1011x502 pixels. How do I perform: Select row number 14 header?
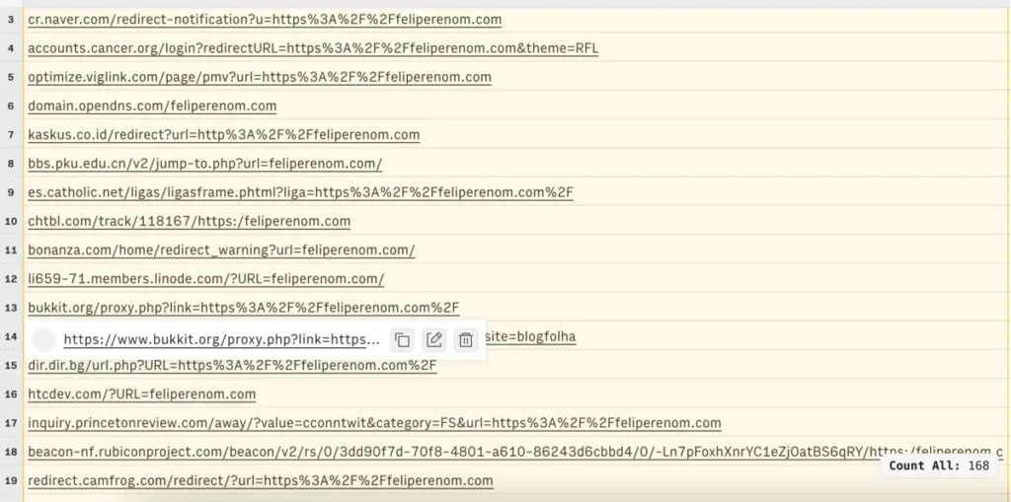point(11,336)
